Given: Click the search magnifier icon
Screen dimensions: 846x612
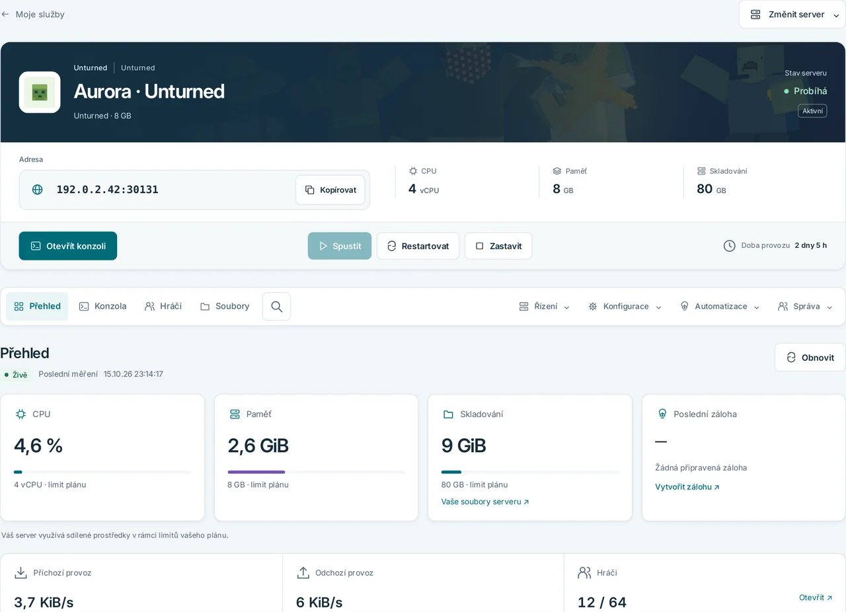Looking at the screenshot, I should (276, 307).
